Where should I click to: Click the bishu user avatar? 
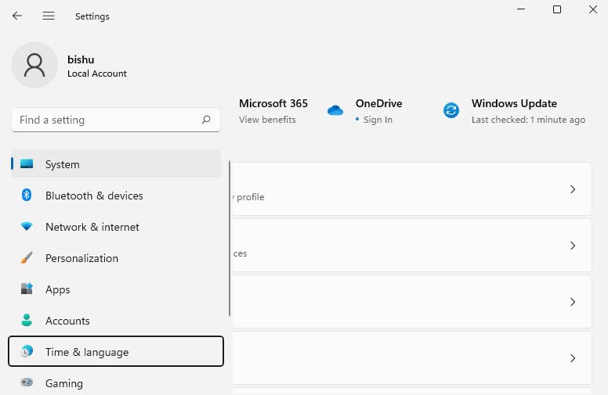[x=34, y=65]
